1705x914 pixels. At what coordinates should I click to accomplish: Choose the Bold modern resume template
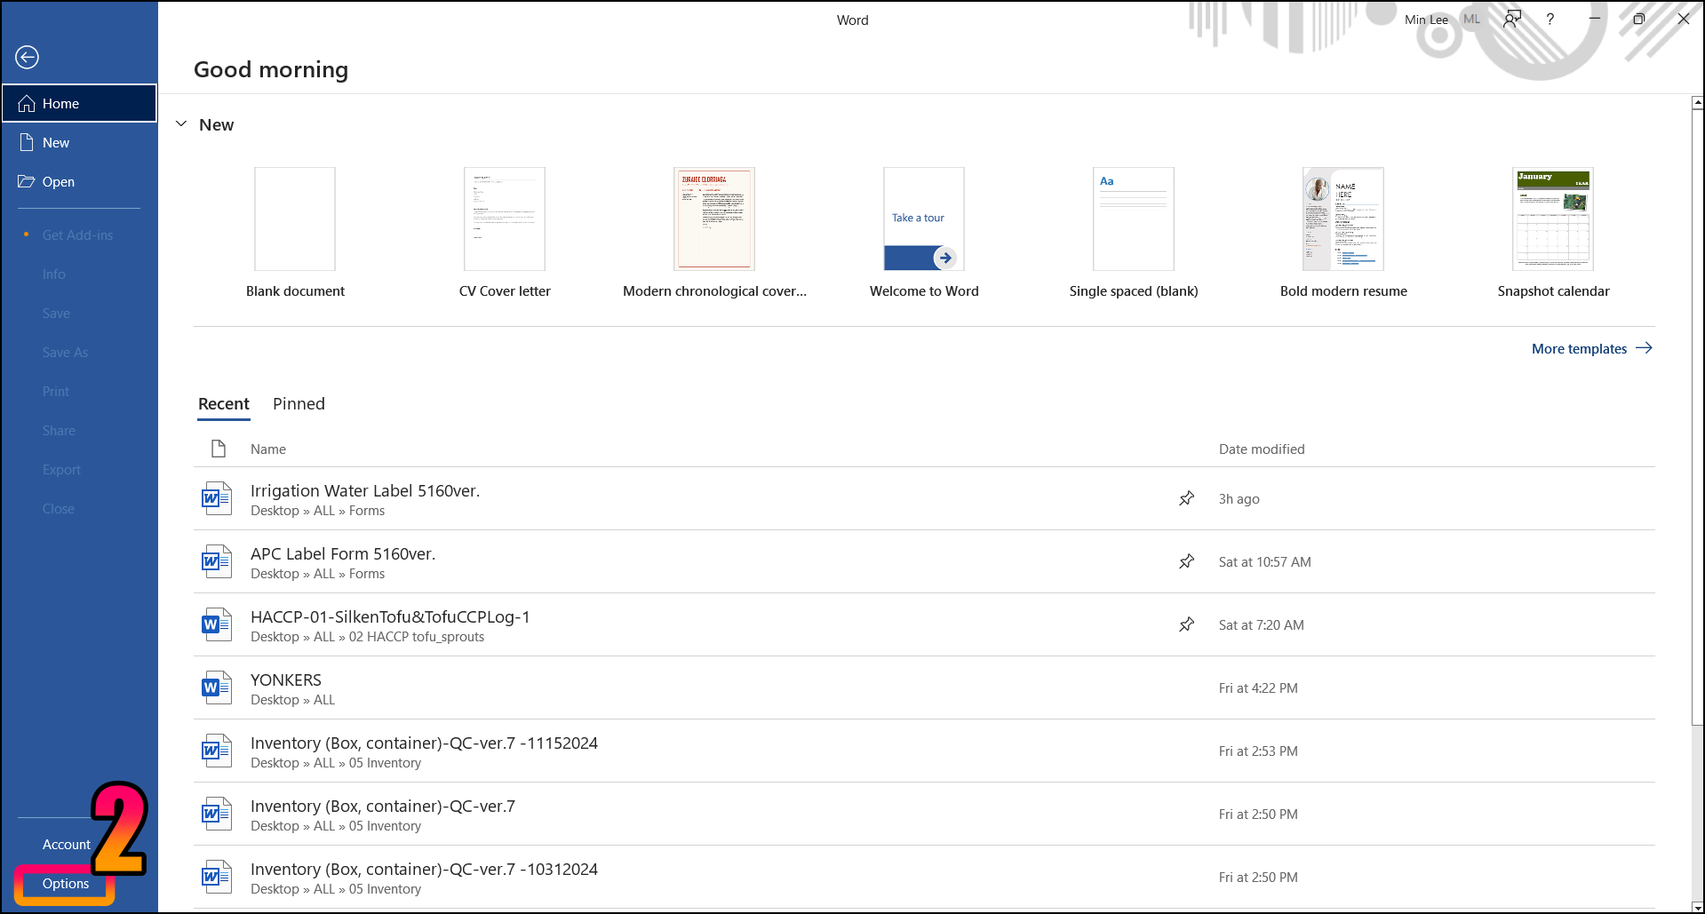tap(1343, 233)
